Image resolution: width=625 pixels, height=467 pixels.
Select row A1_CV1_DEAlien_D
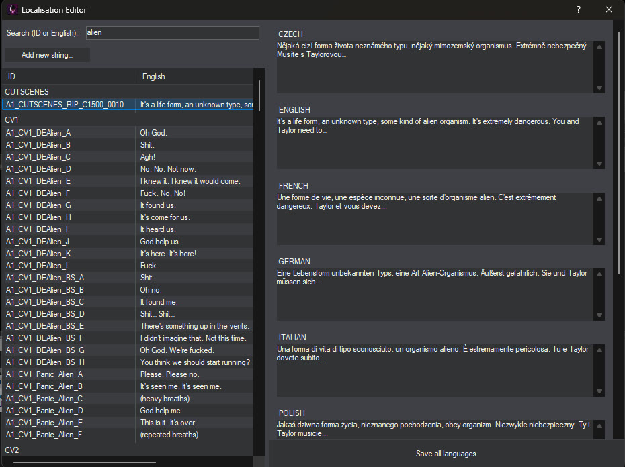[128, 169]
